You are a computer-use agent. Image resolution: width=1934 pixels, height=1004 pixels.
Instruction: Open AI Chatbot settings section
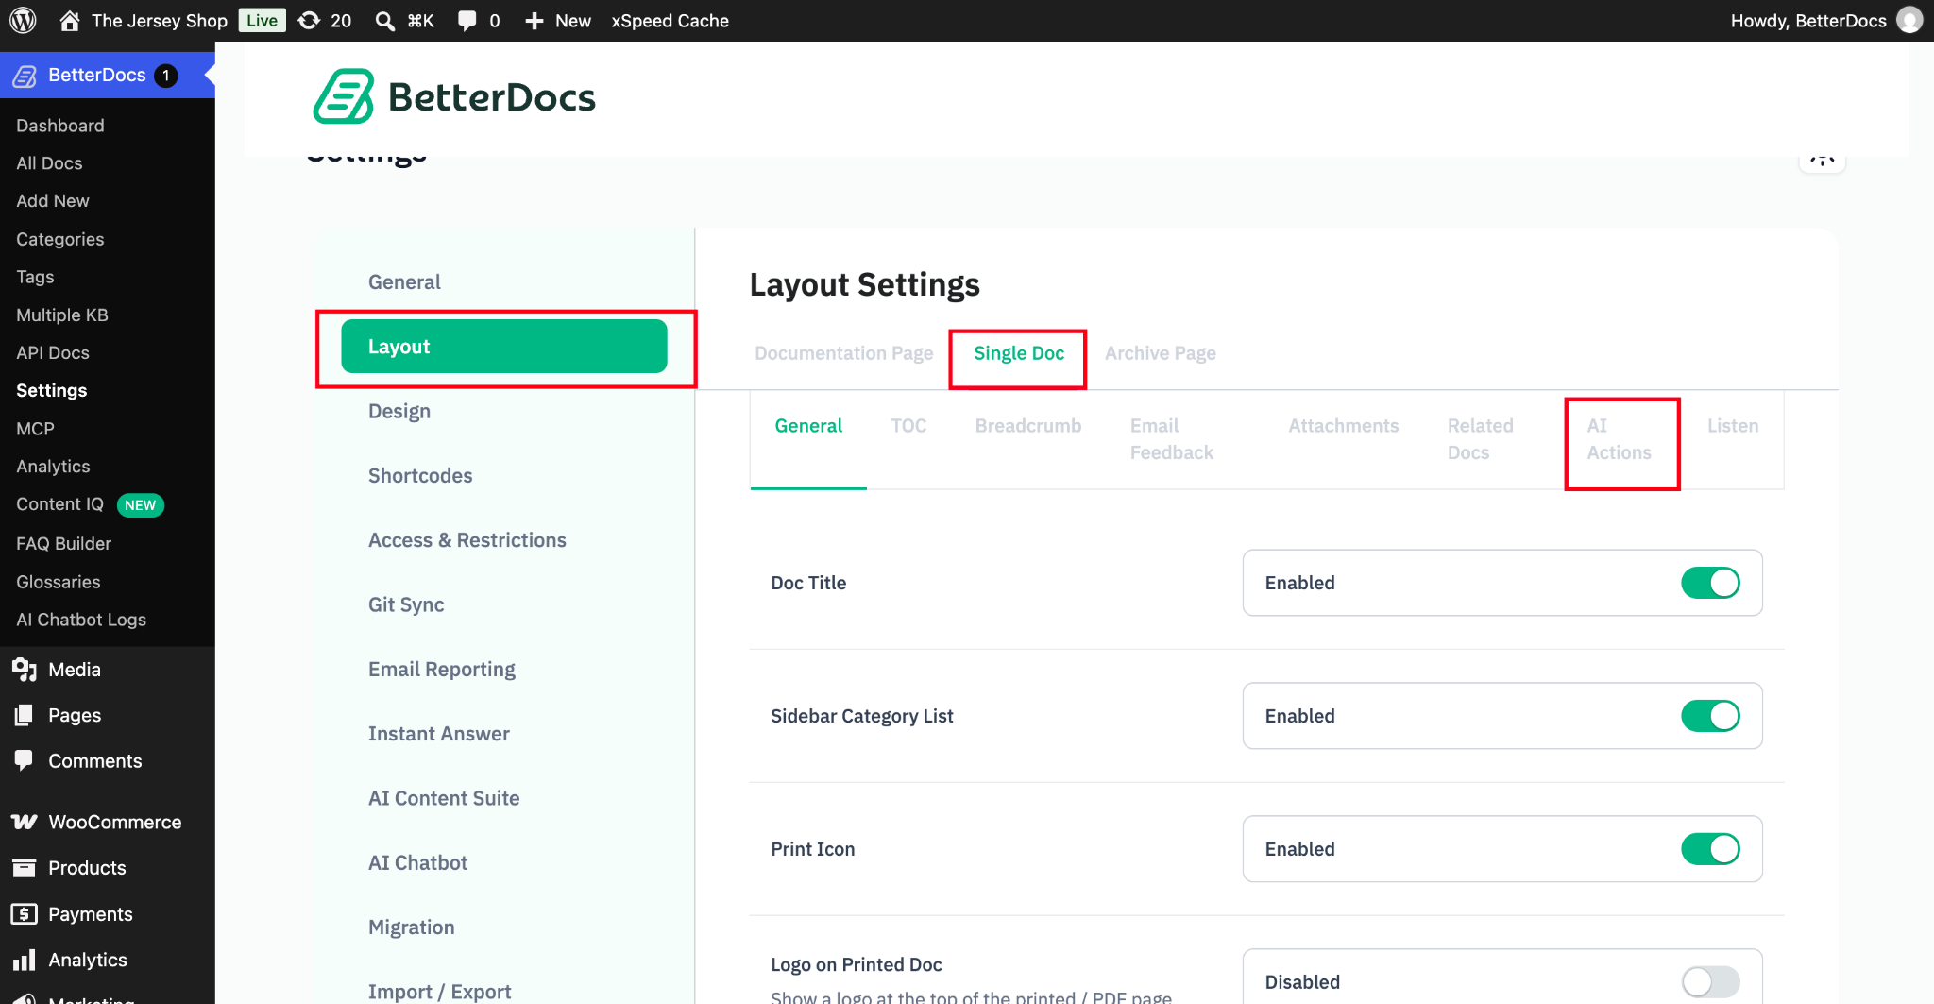click(418, 862)
